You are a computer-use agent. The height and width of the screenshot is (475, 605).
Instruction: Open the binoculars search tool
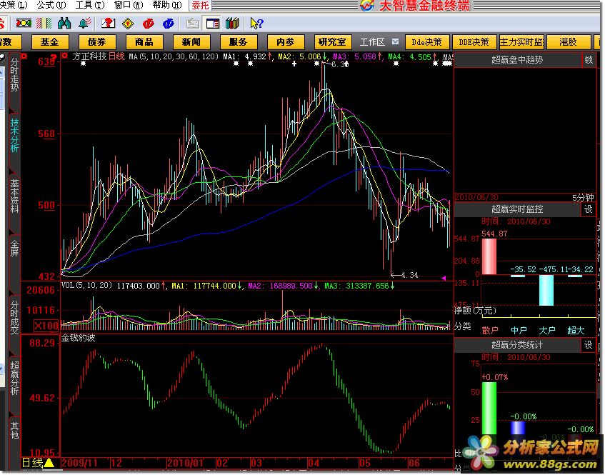tap(64, 24)
